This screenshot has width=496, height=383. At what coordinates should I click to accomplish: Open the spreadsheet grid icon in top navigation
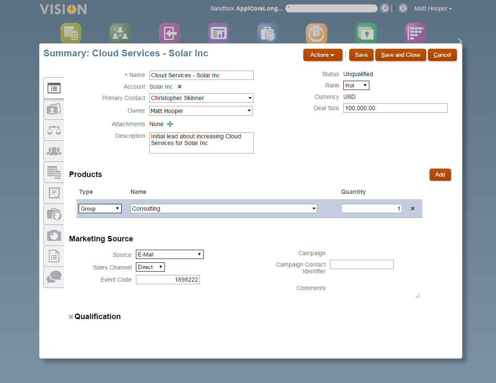[x=71, y=33]
